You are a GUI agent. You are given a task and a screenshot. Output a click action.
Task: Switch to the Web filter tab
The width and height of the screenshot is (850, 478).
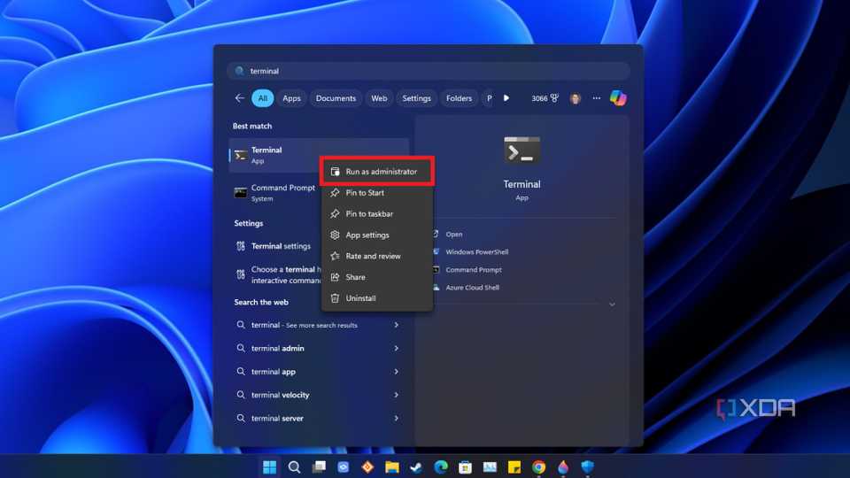click(x=379, y=98)
